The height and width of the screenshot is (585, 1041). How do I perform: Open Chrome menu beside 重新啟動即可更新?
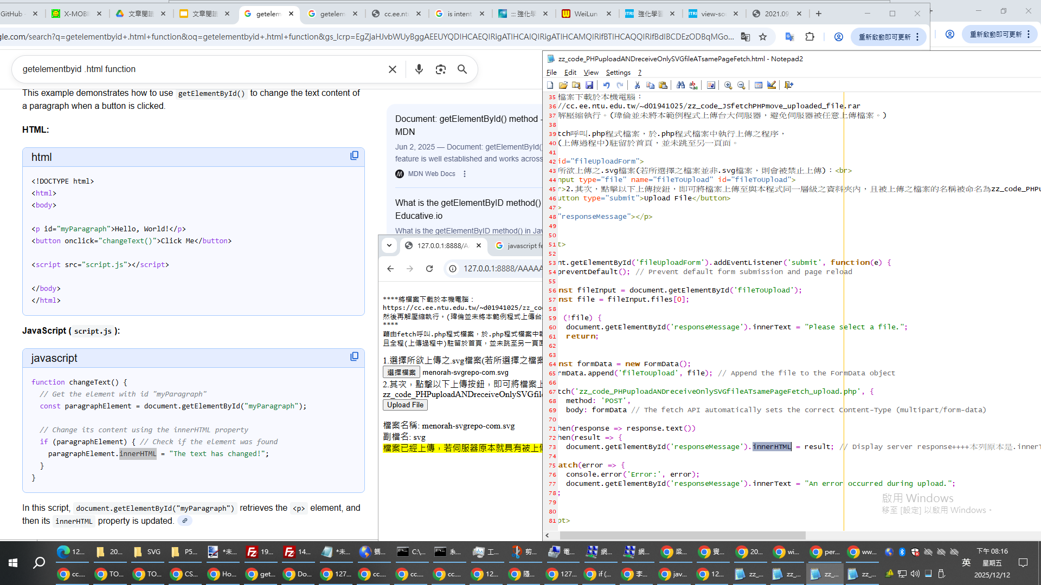tap(917, 37)
